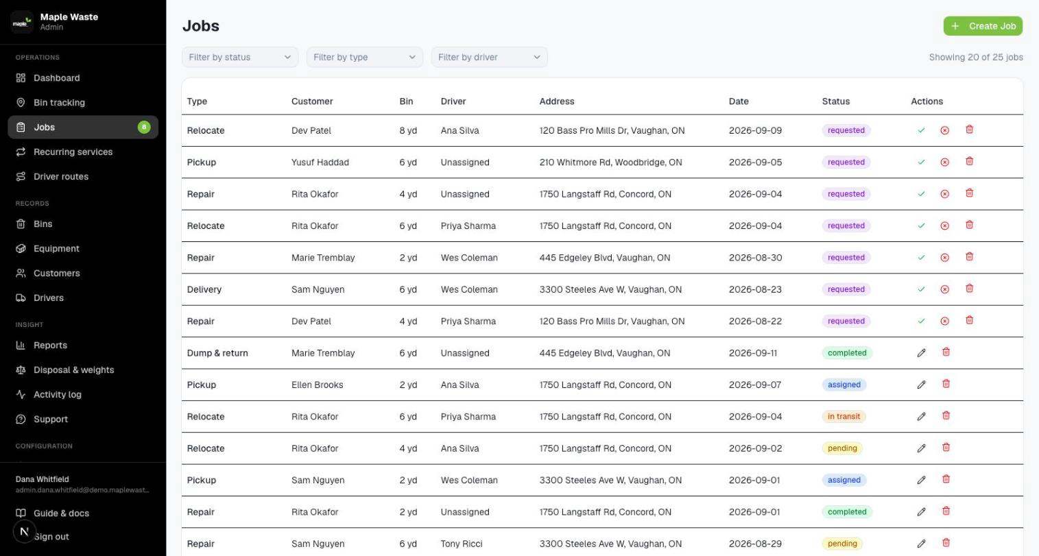Image resolution: width=1039 pixels, height=556 pixels.
Task: Open Driver routes page
Action: tap(83, 177)
